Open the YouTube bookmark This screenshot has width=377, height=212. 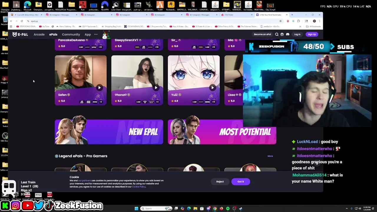44,26
